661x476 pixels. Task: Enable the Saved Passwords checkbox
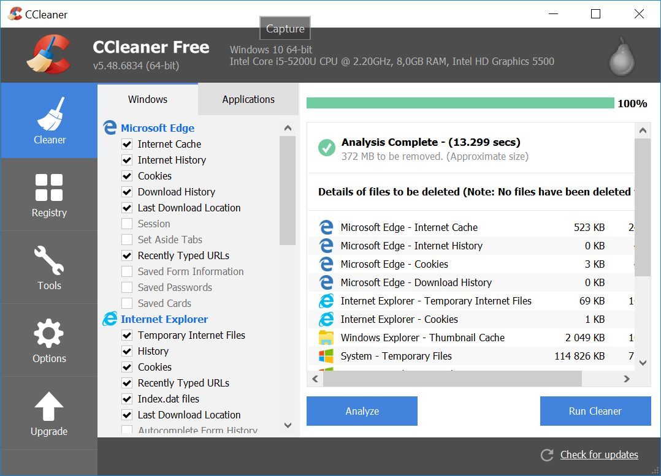[127, 287]
